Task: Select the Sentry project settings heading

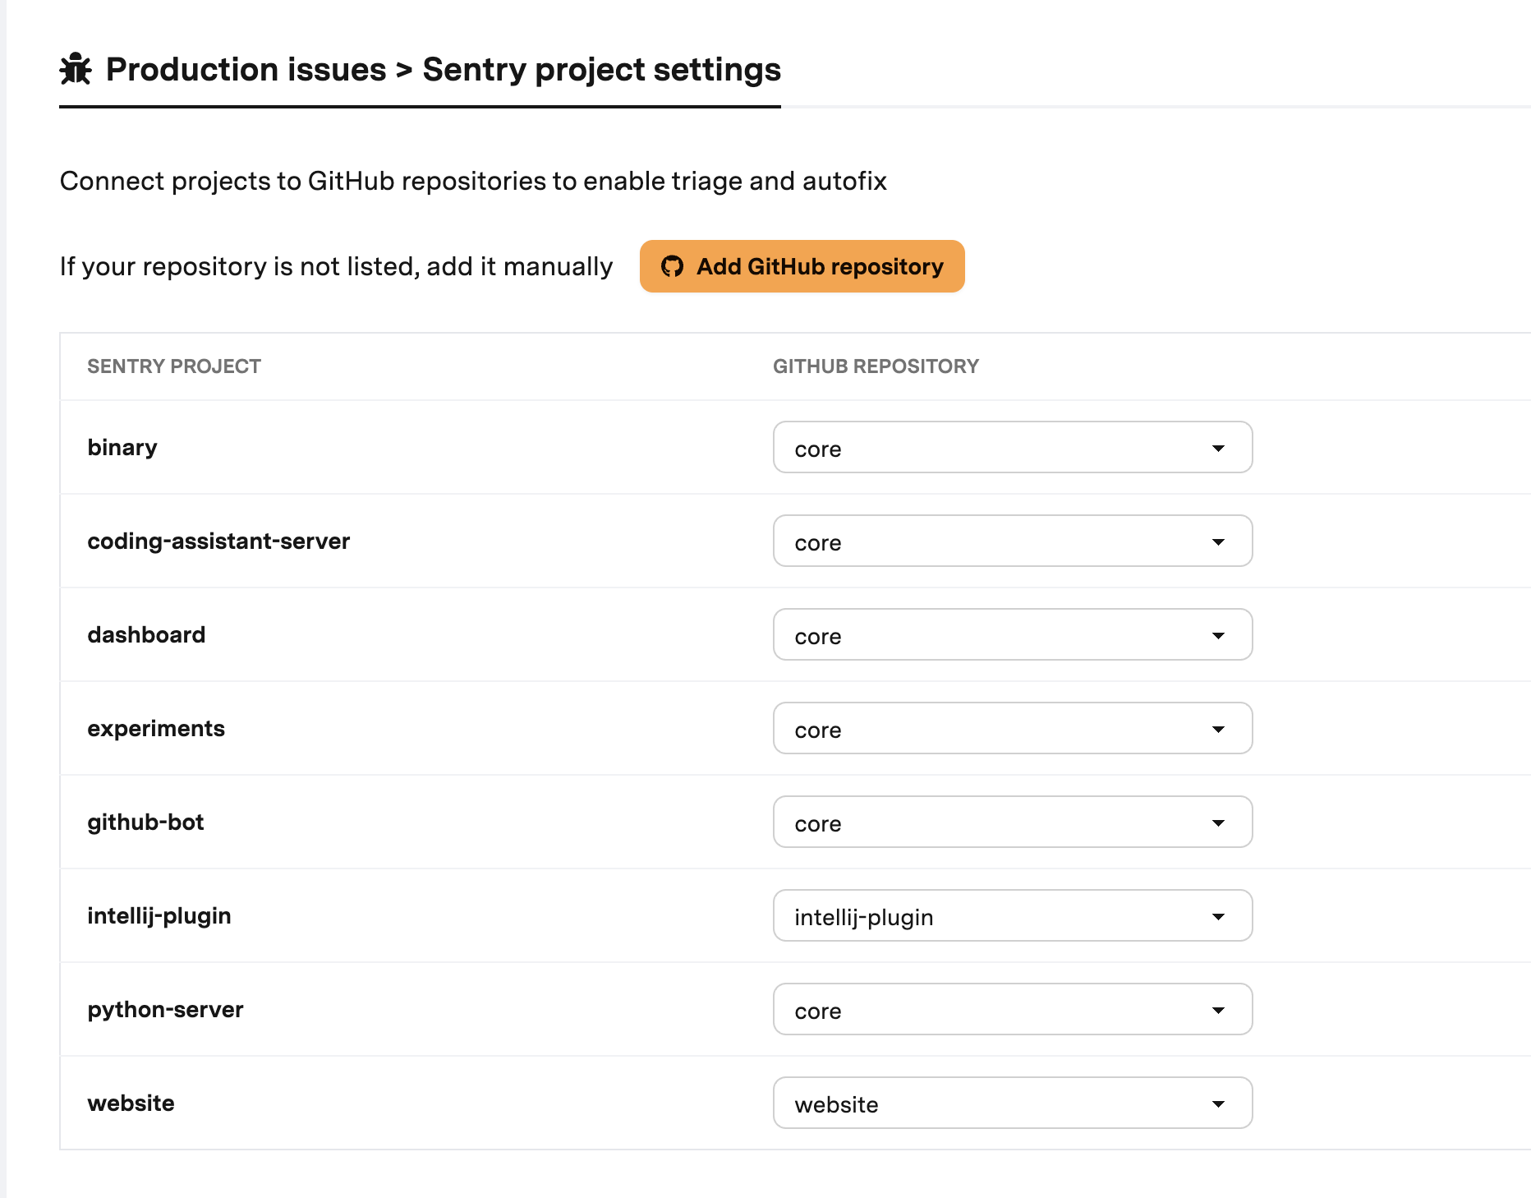Action: (x=601, y=69)
